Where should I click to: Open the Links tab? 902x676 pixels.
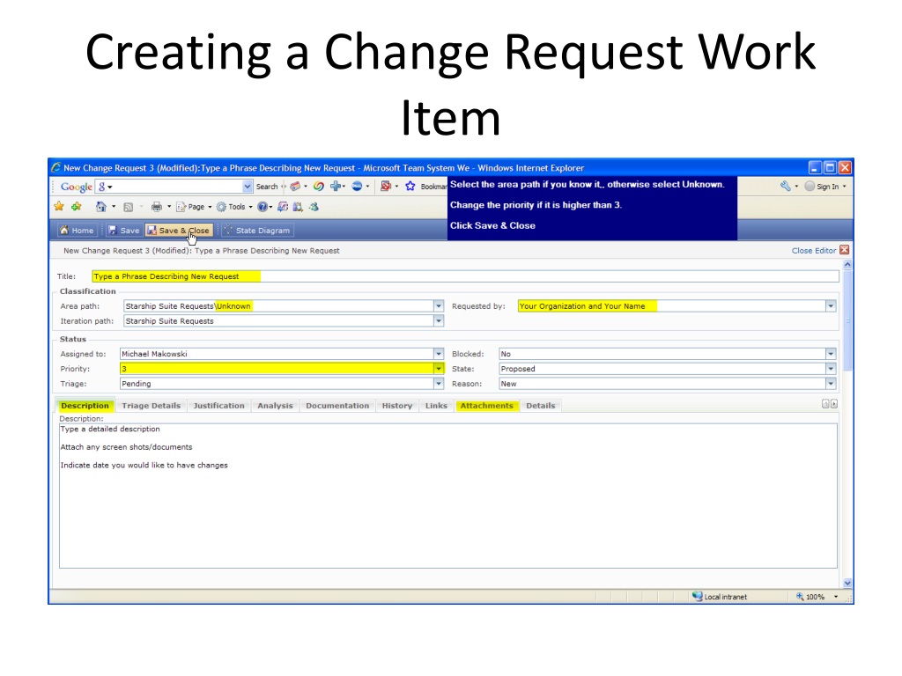[436, 406]
